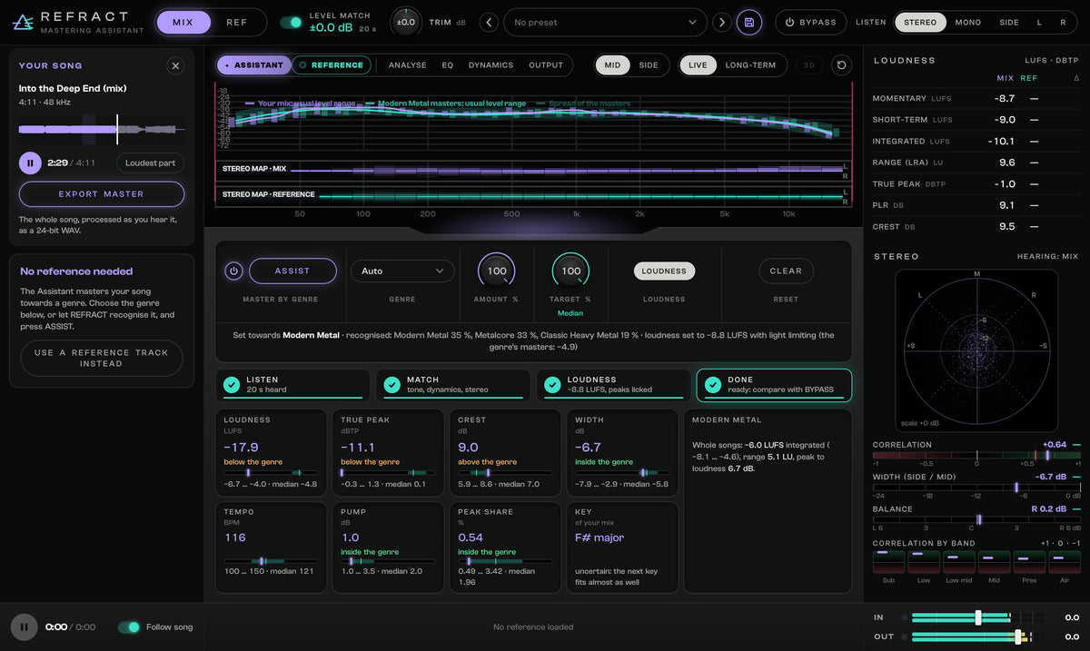Image resolution: width=1090 pixels, height=651 pixels.
Task: Go to the previous preset arrow
Action: click(489, 22)
